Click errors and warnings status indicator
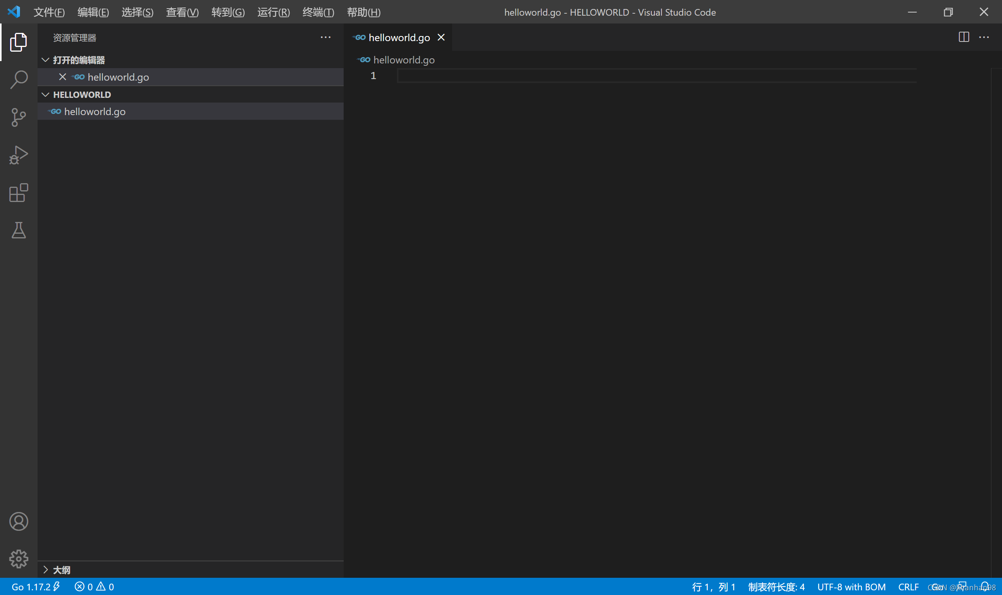 tap(95, 586)
